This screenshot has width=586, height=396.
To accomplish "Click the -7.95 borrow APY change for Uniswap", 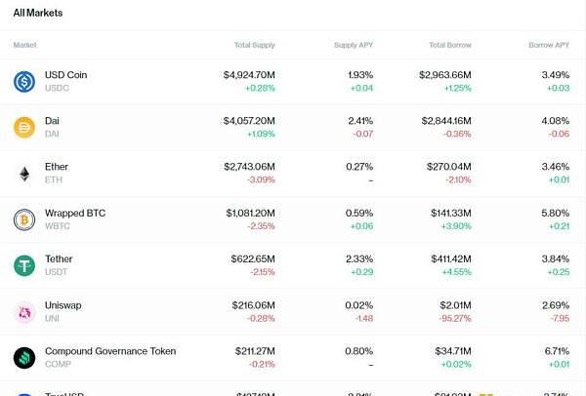I will point(560,318).
